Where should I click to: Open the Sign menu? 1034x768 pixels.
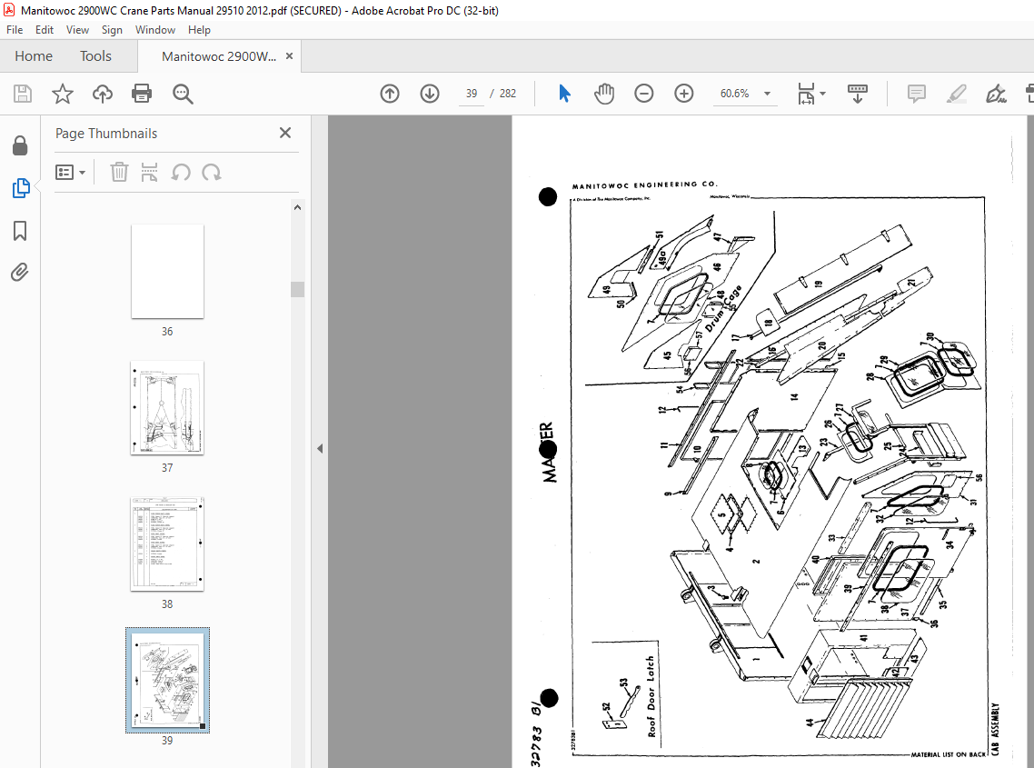coord(112,30)
